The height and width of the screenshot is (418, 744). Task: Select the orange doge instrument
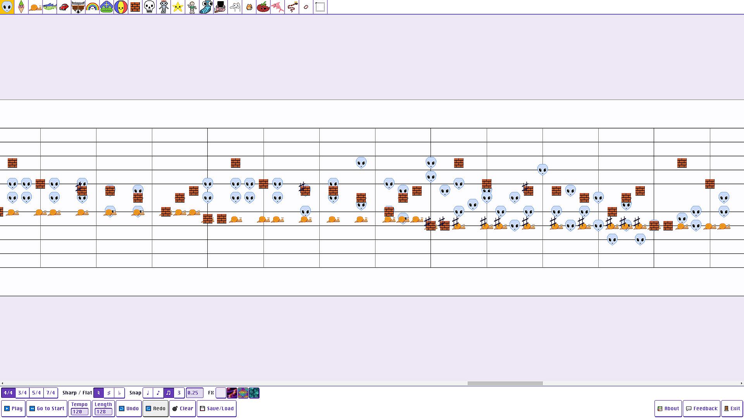[x=249, y=7]
